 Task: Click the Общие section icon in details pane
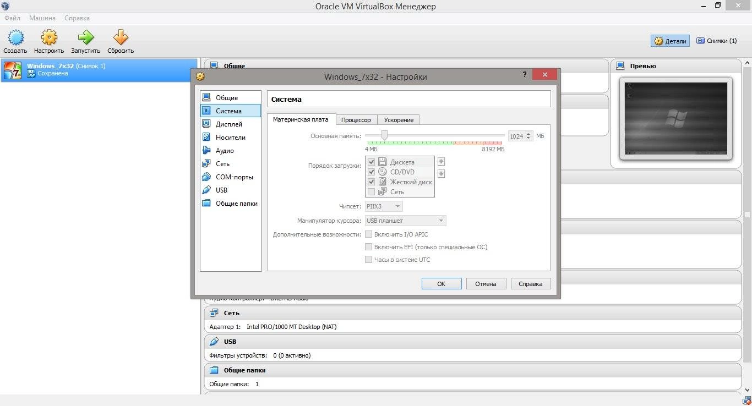tap(214, 65)
